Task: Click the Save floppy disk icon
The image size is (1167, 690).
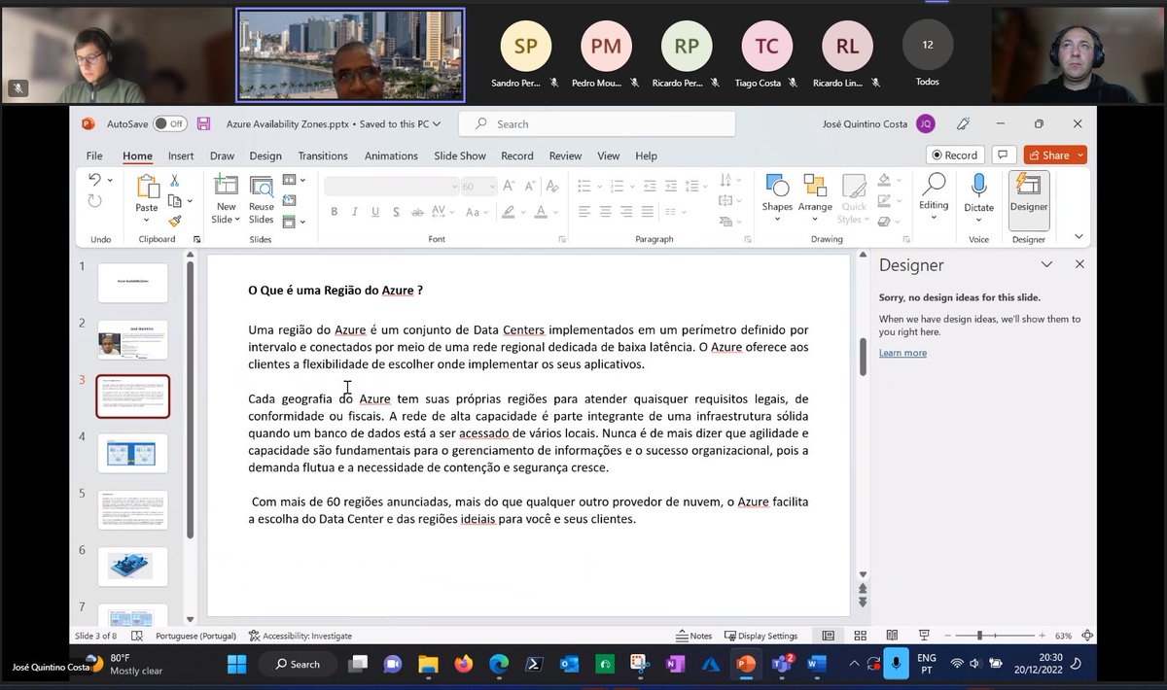Action: coord(203,123)
